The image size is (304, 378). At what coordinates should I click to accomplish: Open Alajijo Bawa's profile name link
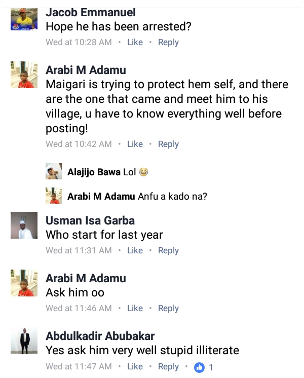point(94,172)
